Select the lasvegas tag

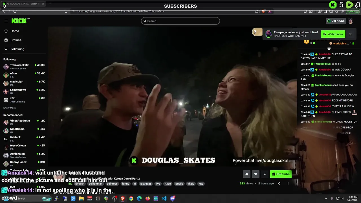point(146,184)
